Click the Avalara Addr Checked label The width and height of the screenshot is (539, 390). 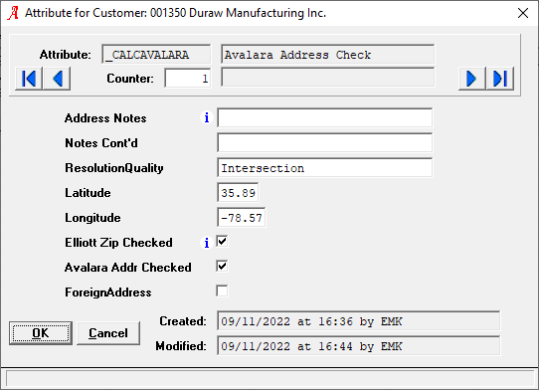click(128, 268)
